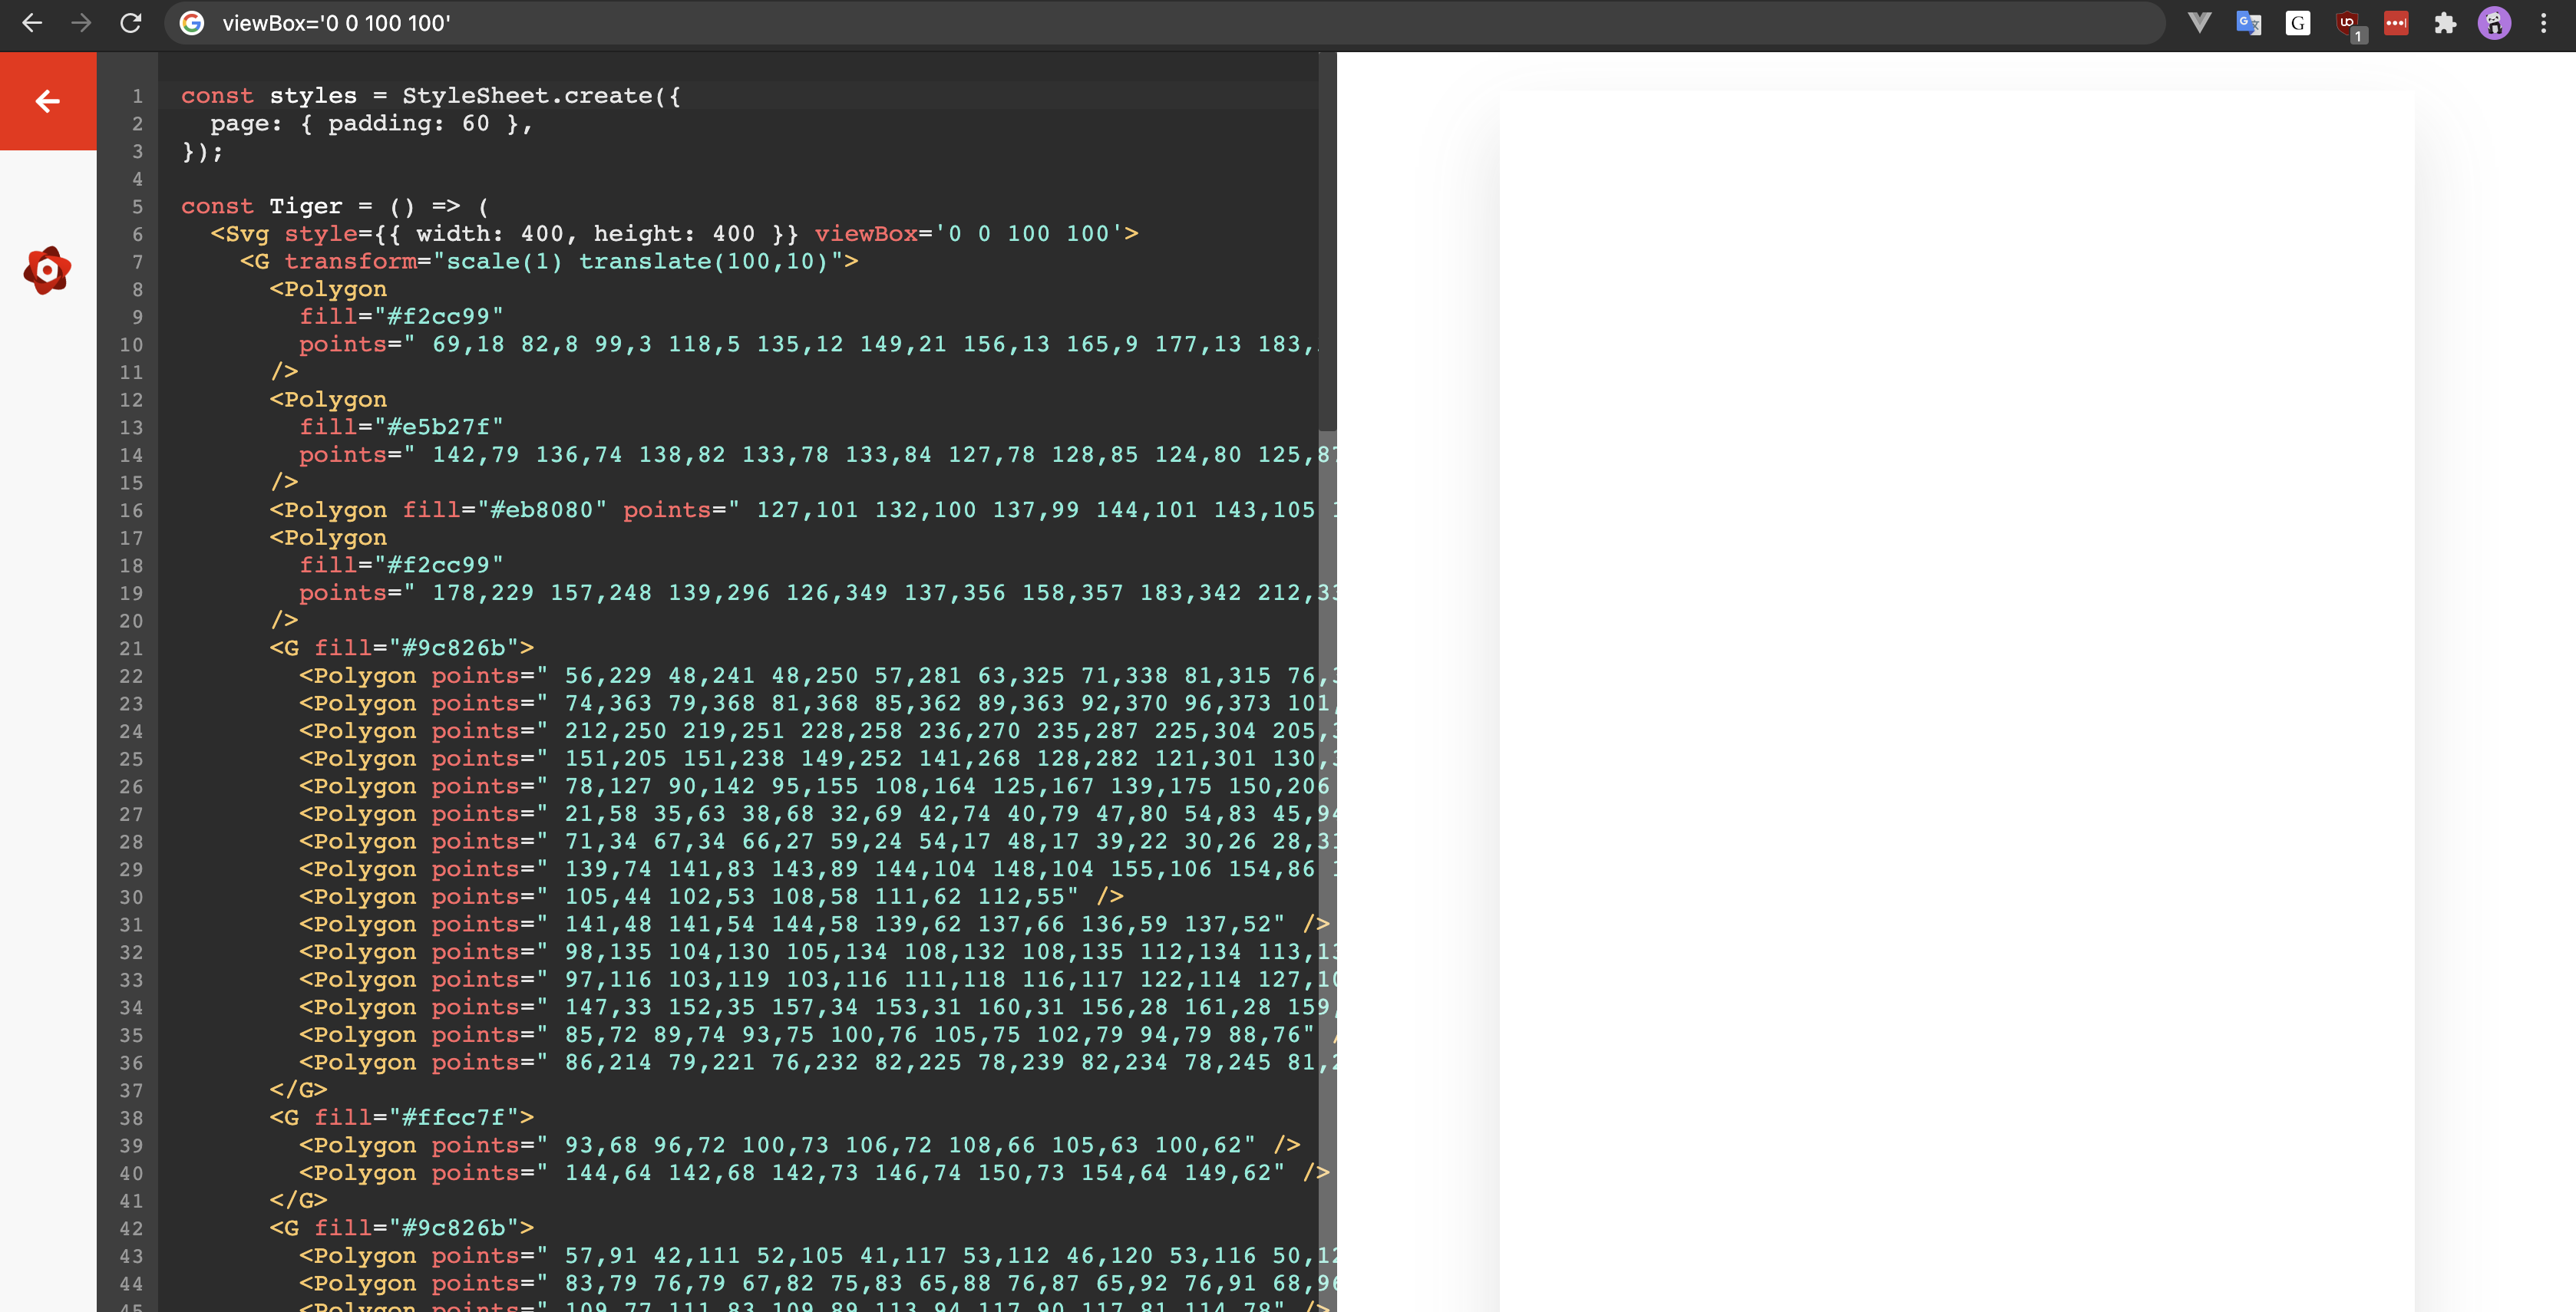This screenshot has width=2576, height=1312.
Task: Reload the current page
Action: (x=131, y=22)
